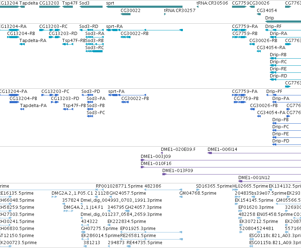Click clone DME1-006I14 label

pos(222,149)
